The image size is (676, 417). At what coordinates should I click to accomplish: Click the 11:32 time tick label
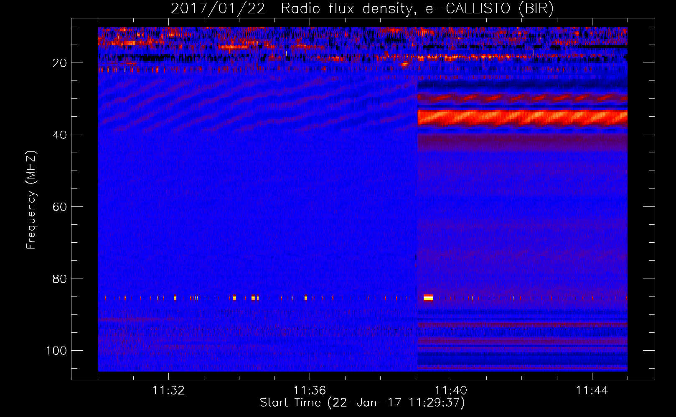168,391
